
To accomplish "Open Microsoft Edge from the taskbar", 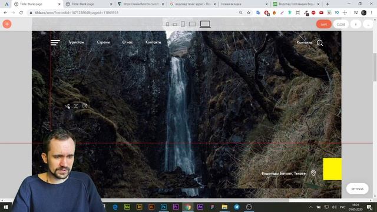I will [x=115, y=207].
